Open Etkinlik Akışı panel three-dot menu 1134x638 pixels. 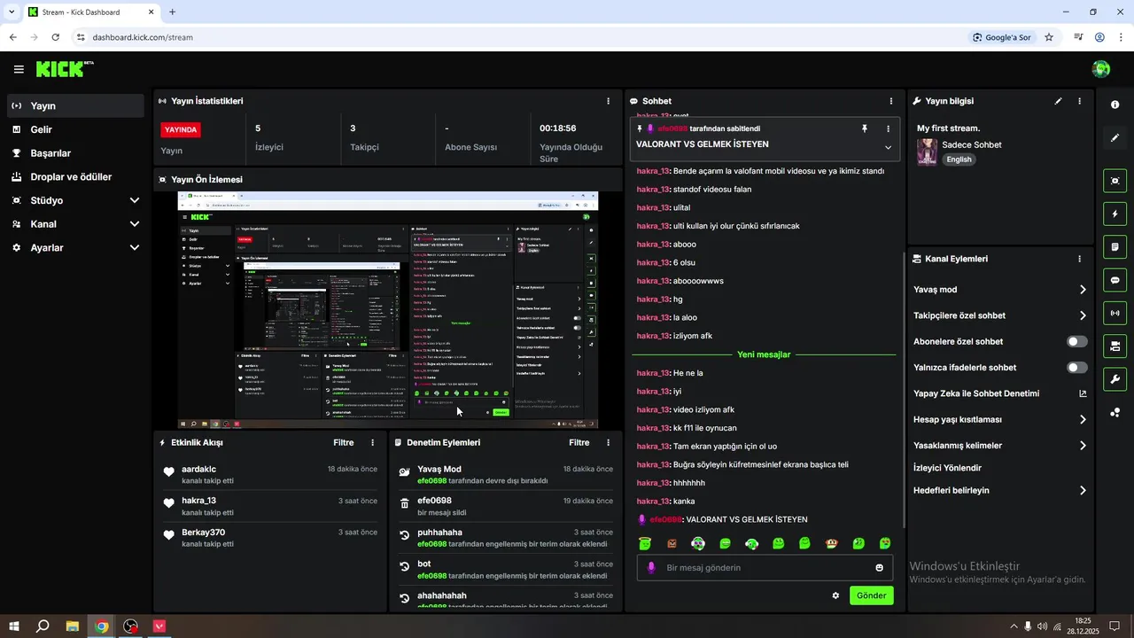pyautogui.click(x=372, y=442)
